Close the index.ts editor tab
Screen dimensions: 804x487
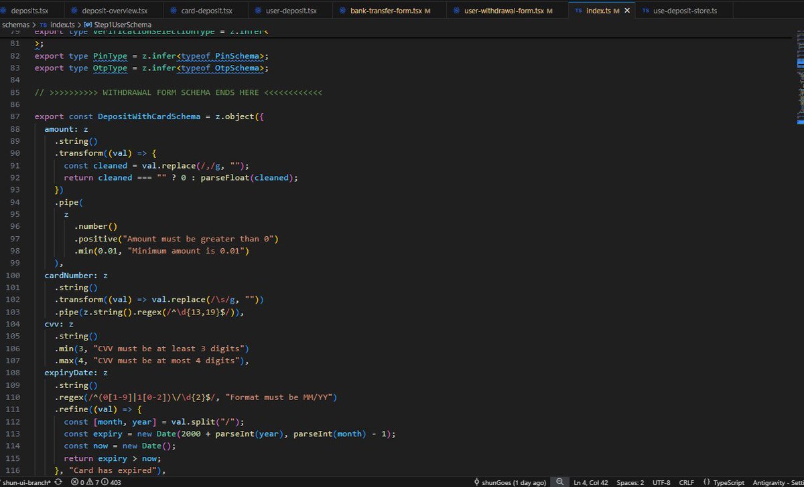627,11
